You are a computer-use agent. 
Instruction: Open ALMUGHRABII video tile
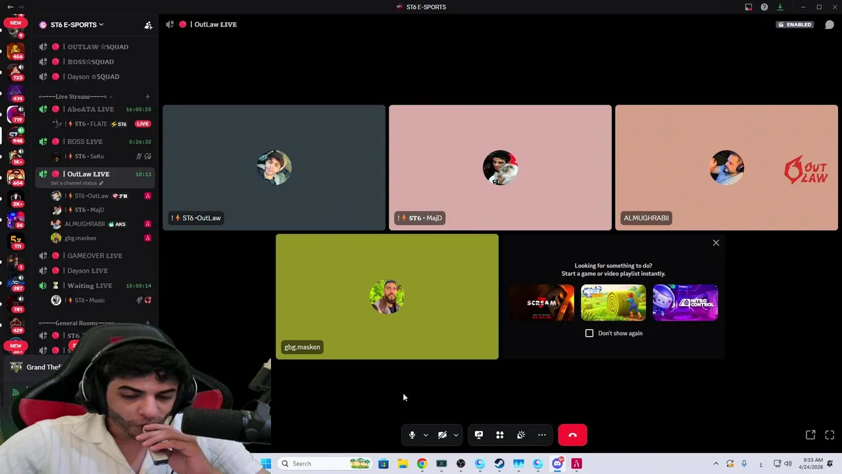(x=726, y=168)
